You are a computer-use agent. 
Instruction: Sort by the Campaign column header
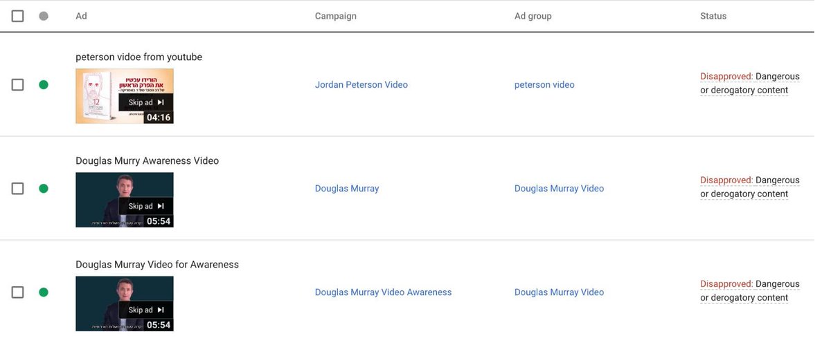336,16
